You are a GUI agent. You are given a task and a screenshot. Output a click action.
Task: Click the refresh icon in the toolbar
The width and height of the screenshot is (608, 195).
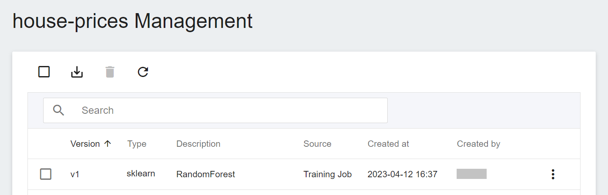pyautogui.click(x=143, y=72)
